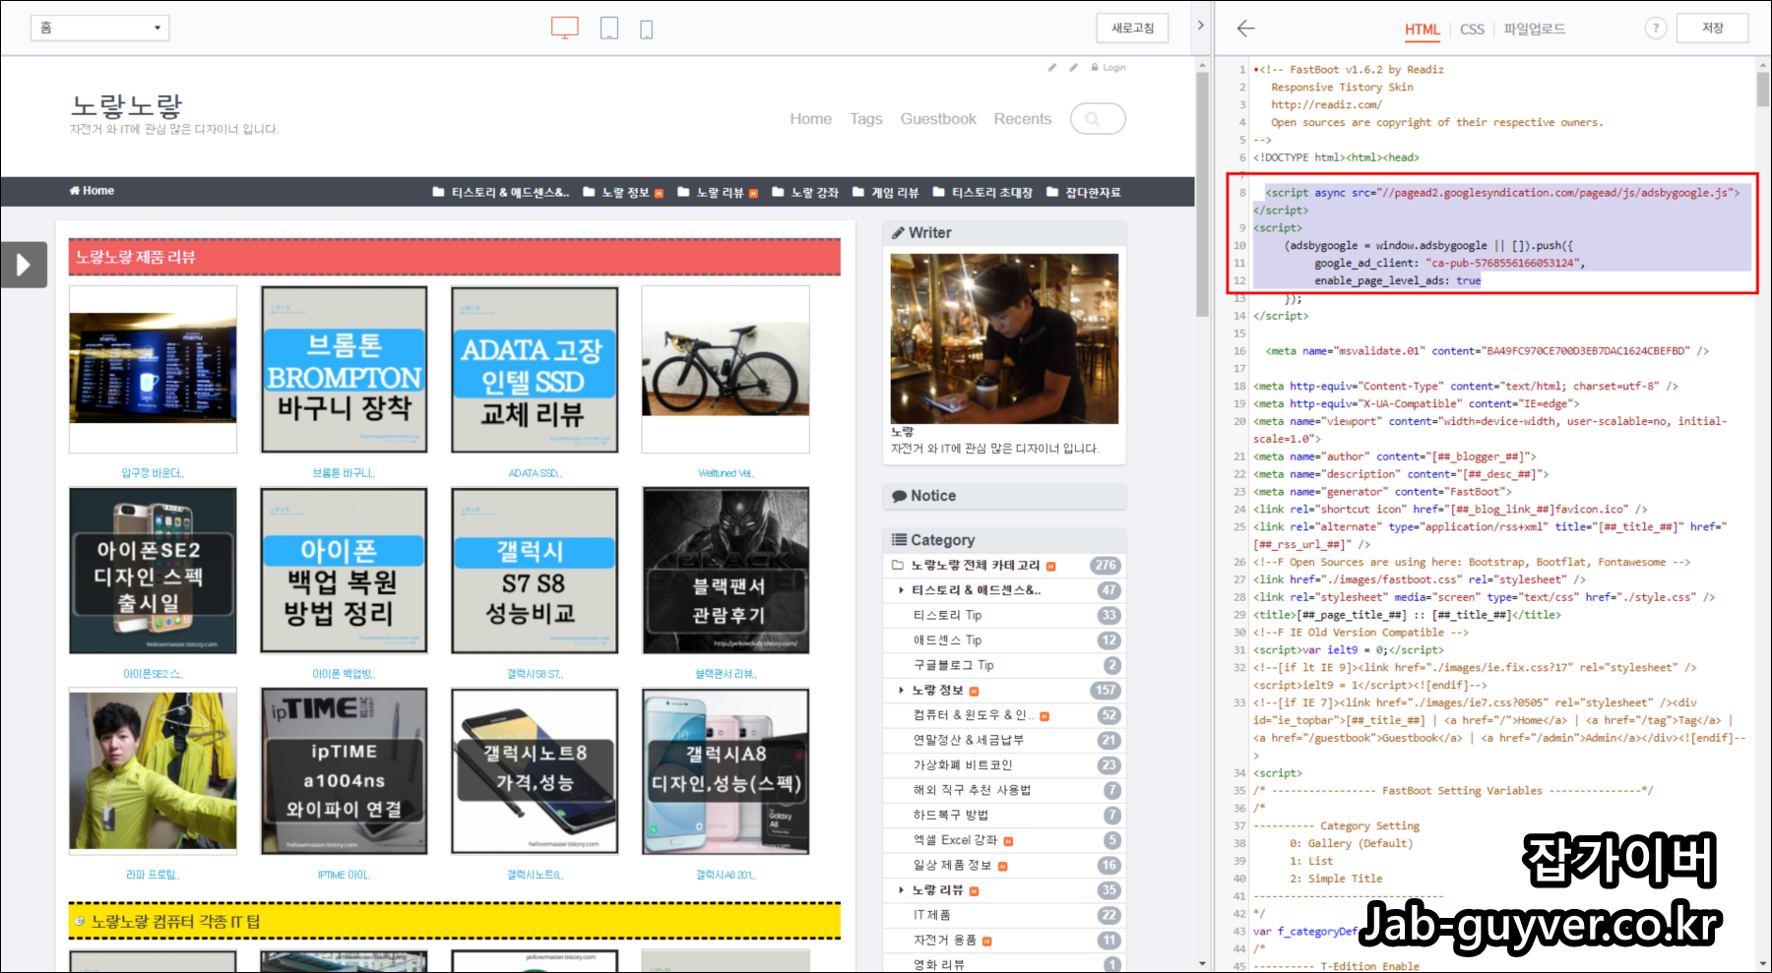Open the 애드센스 Tip category

[947, 640]
